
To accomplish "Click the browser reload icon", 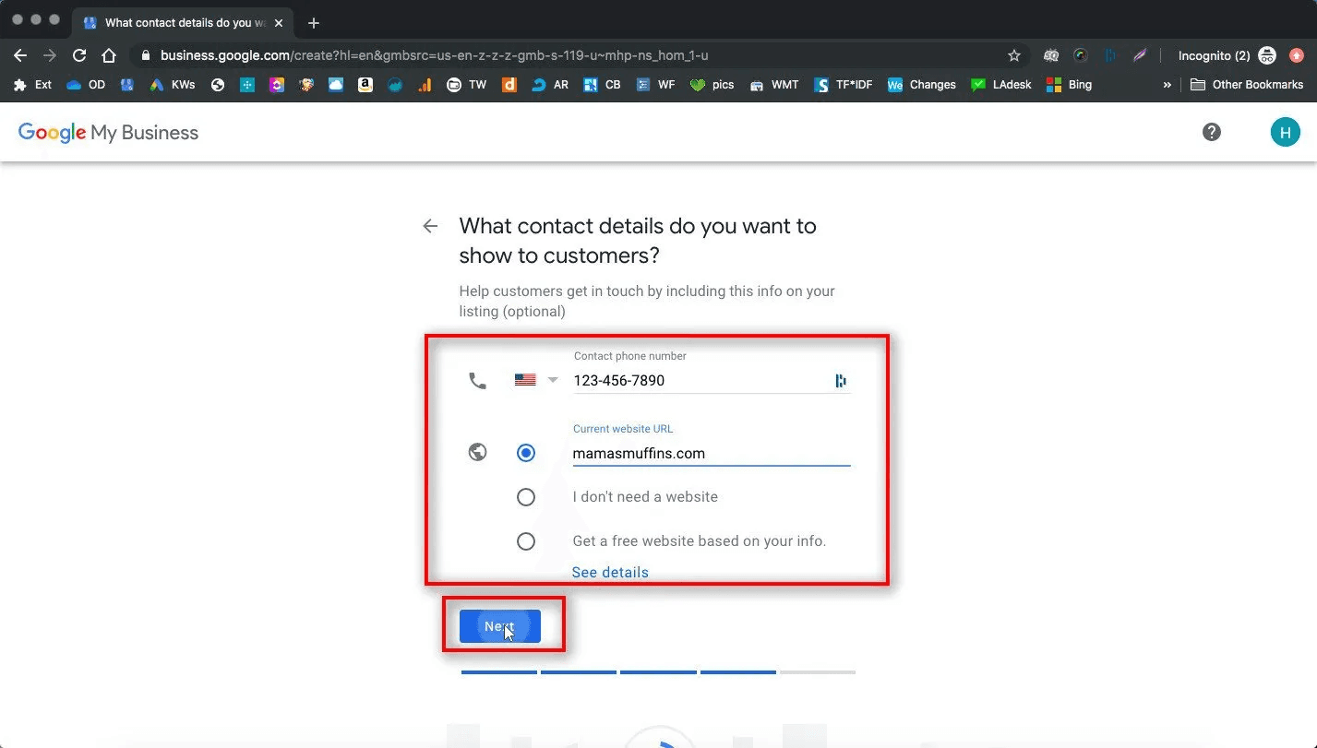I will point(79,55).
